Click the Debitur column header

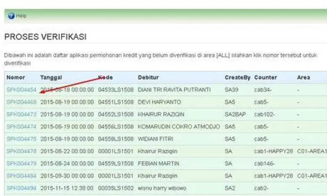[148, 78]
